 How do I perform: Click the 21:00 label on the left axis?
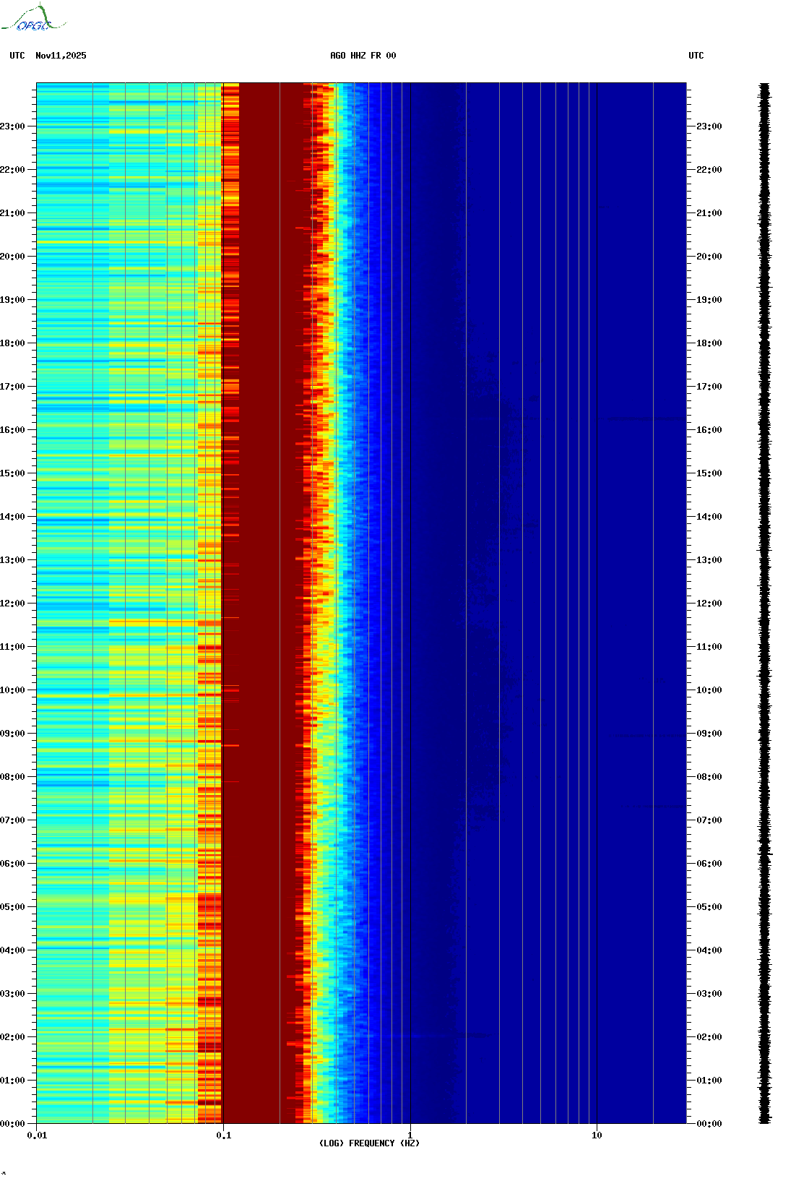coord(12,213)
